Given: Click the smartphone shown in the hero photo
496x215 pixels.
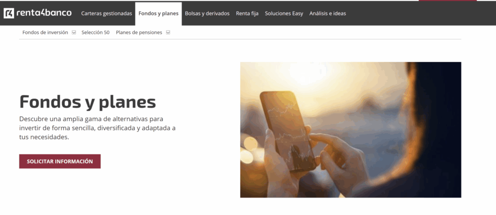Looking at the screenshot, I should point(287,130).
